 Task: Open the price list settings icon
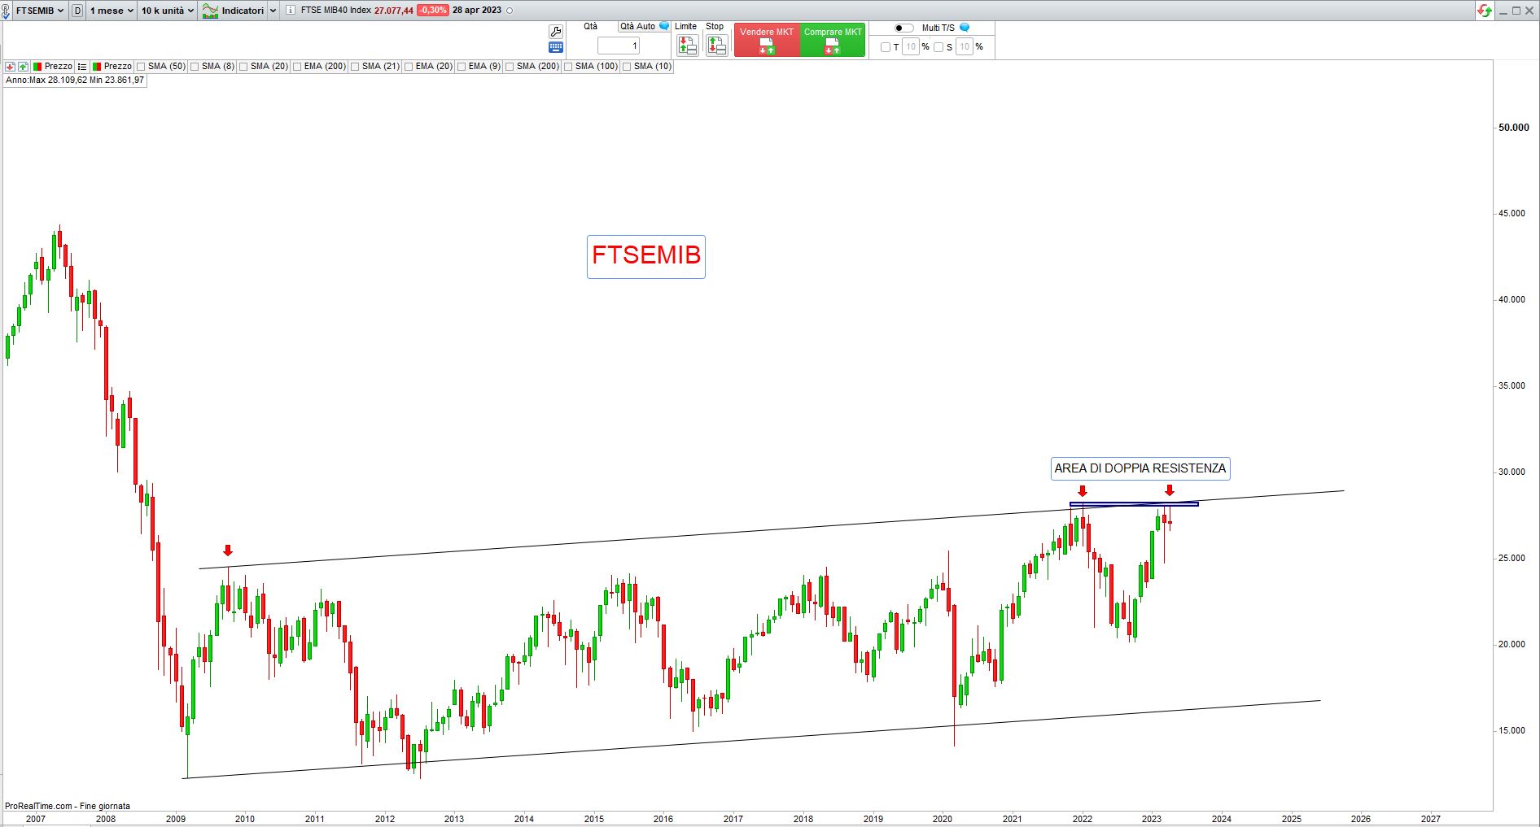[x=82, y=67]
